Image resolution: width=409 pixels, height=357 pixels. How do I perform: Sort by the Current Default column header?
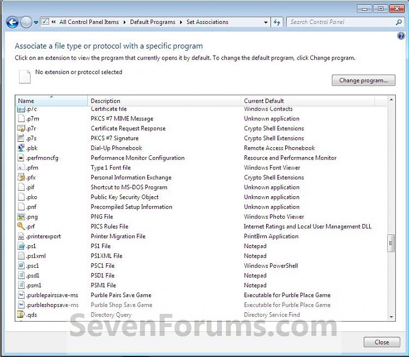[308, 101]
